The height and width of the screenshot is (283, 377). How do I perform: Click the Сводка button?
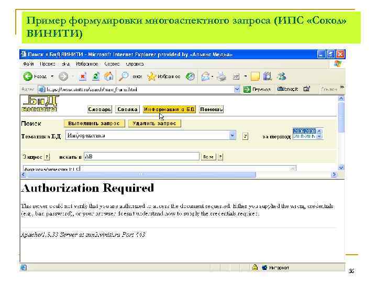tap(127, 109)
